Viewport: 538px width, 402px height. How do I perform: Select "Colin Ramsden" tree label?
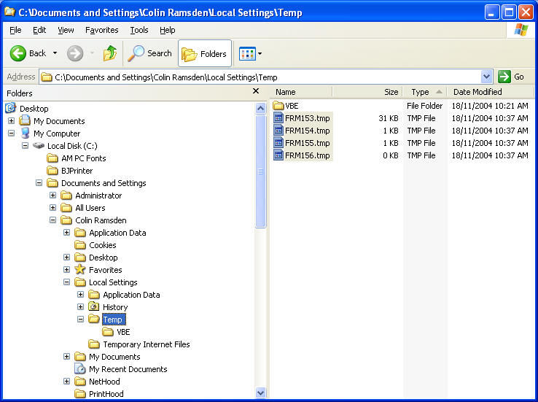[x=101, y=220]
